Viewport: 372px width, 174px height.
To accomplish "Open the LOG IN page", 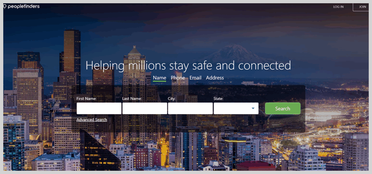I will point(338,7).
